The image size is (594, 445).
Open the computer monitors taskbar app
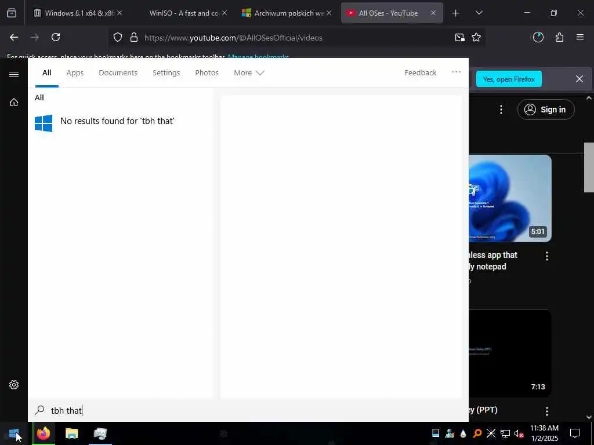100,433
